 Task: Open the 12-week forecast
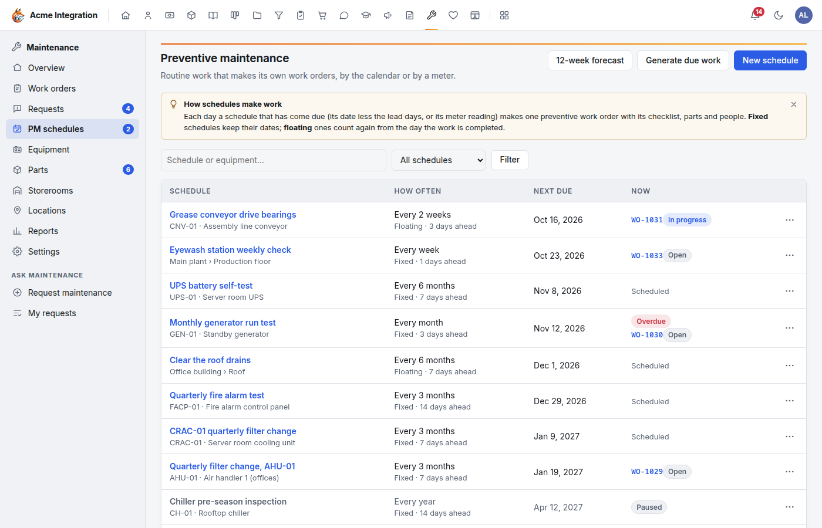590,60
